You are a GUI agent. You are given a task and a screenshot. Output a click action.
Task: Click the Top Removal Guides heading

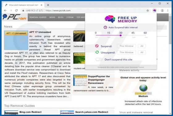(19, 106)
